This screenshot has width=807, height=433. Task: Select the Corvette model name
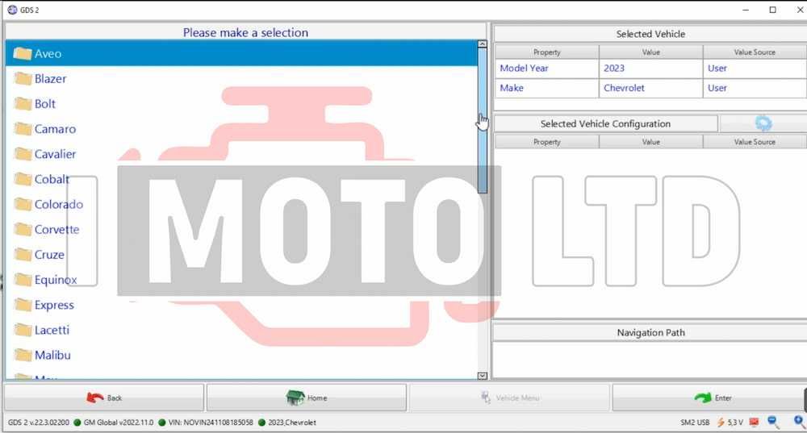click(x=57, y=229)
